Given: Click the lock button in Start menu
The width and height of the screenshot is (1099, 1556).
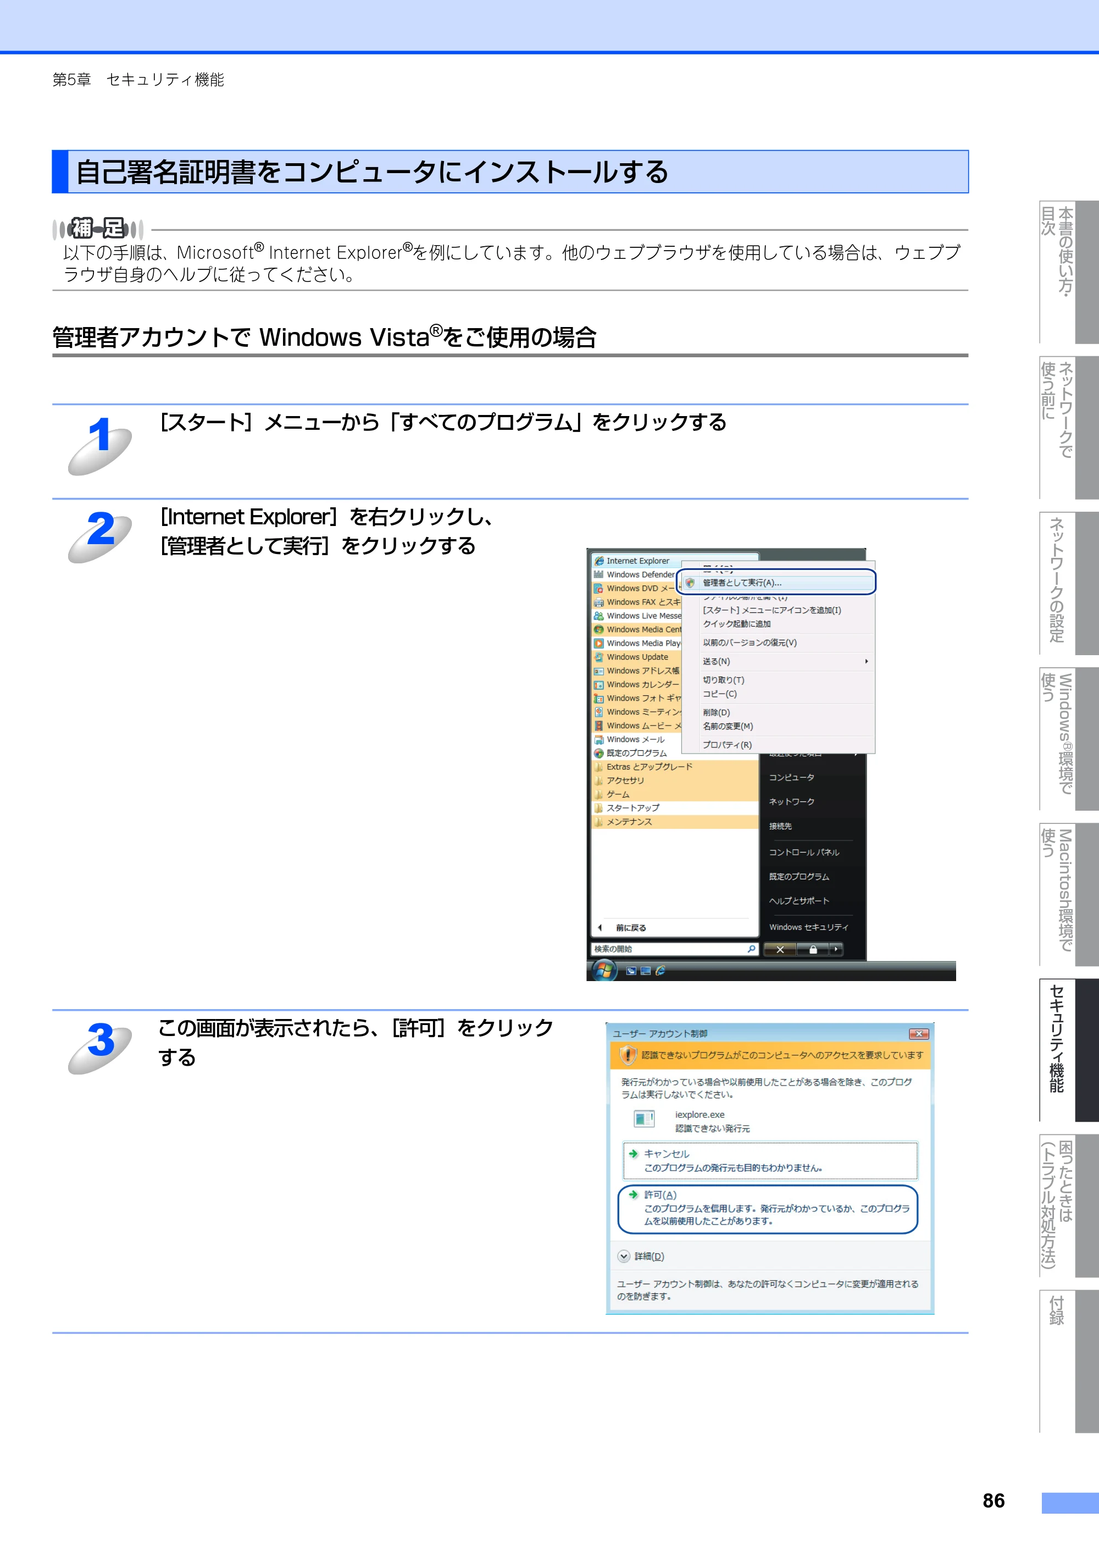Looking at the screenshot, I should 813,949.
